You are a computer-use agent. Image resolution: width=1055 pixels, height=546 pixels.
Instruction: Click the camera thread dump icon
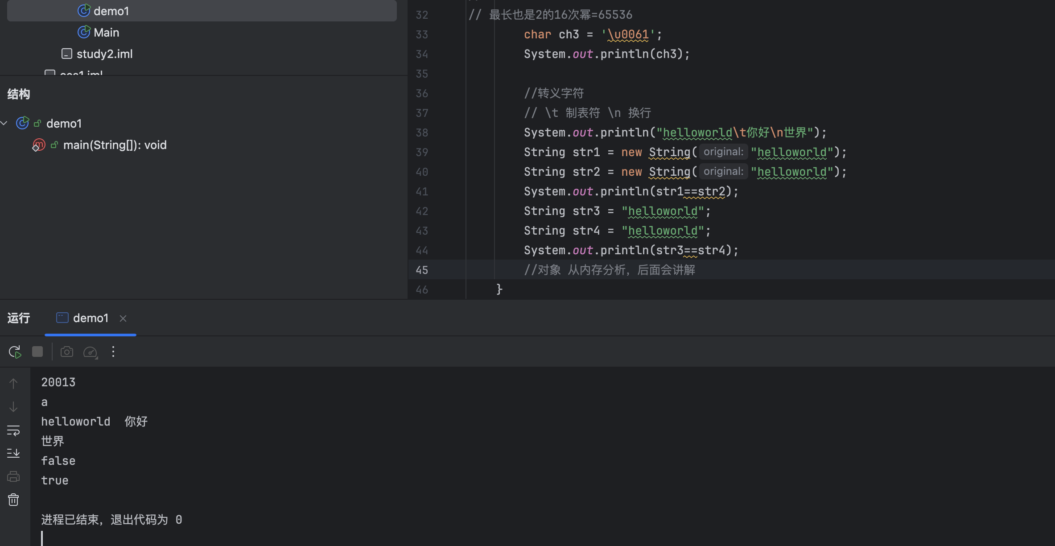[x=67, y=352]
